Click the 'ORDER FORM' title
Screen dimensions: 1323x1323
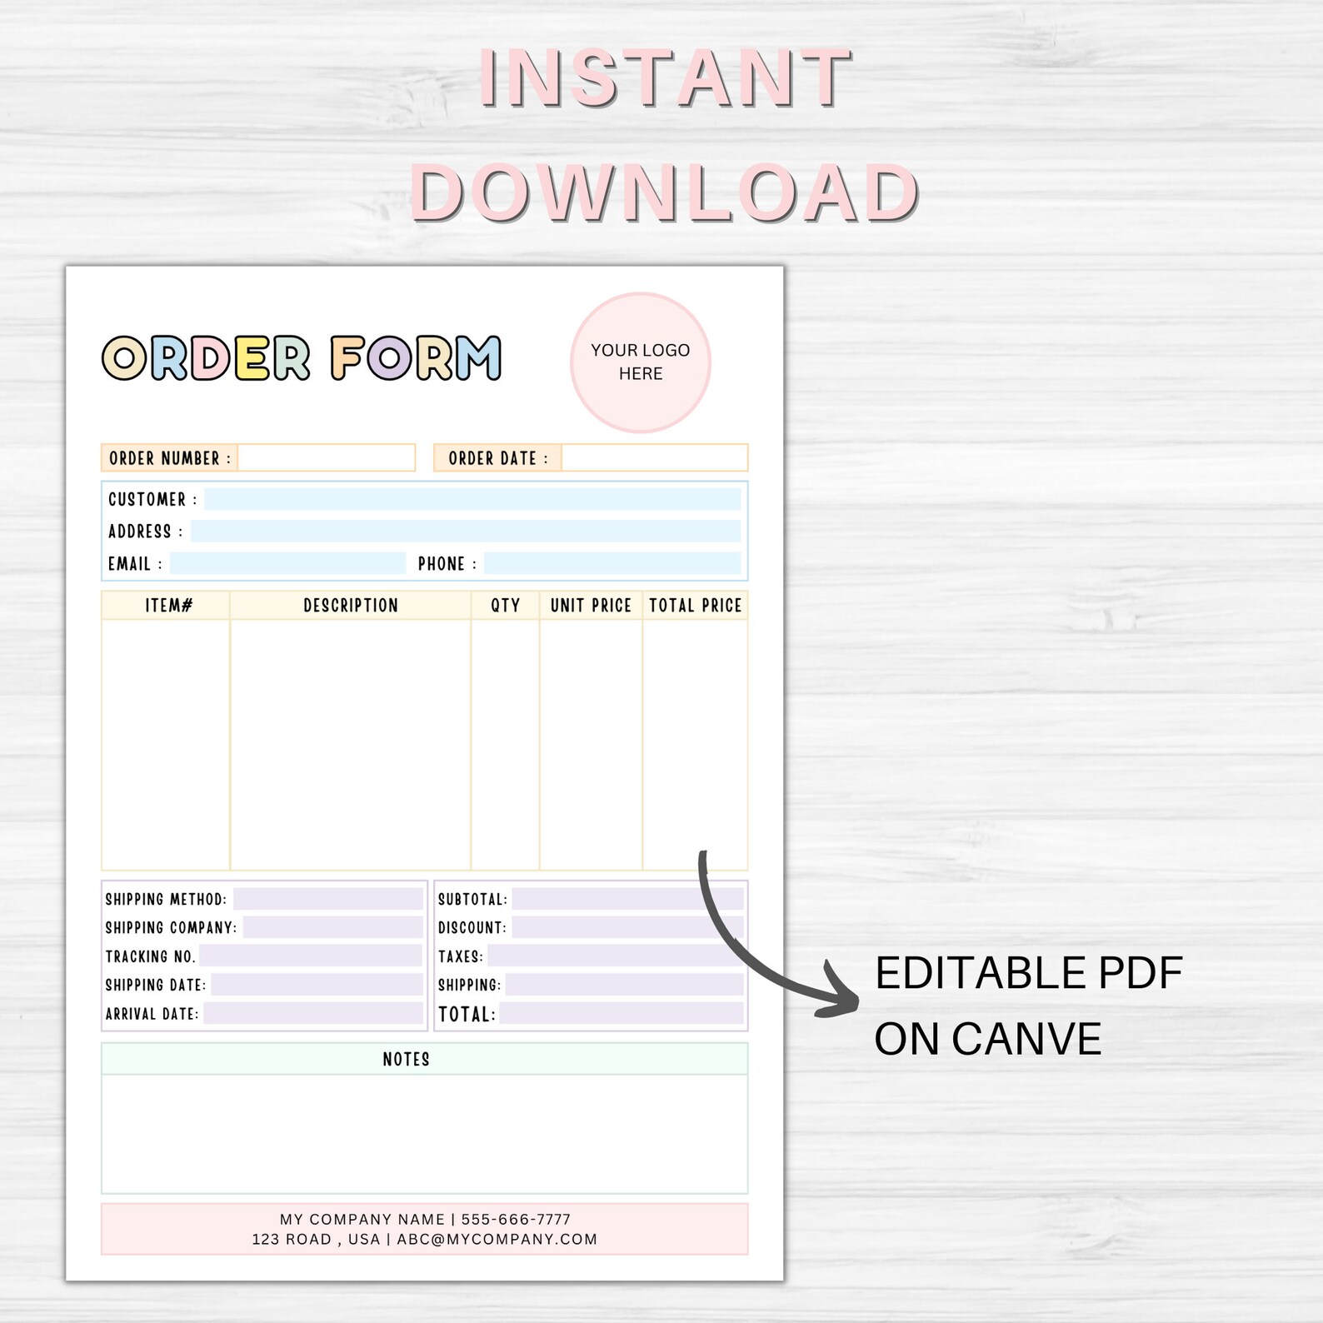coord(302,358)
